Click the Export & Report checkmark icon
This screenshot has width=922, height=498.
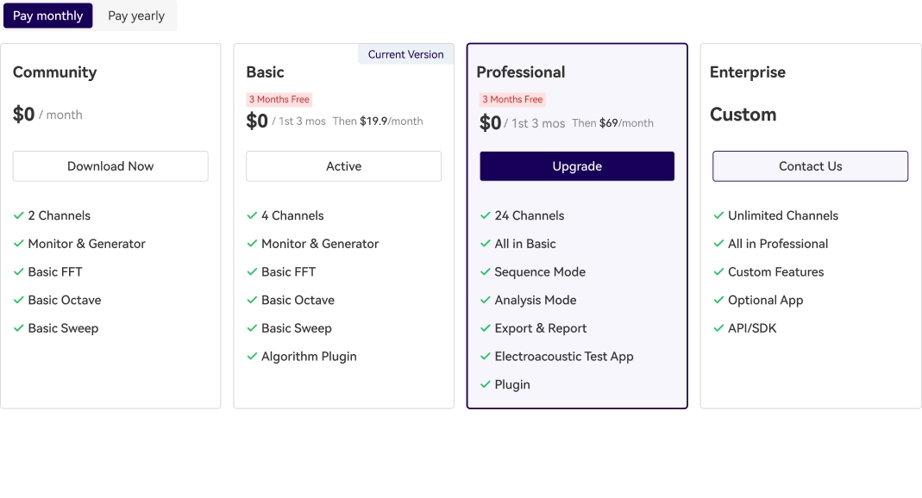coord(486,328)
